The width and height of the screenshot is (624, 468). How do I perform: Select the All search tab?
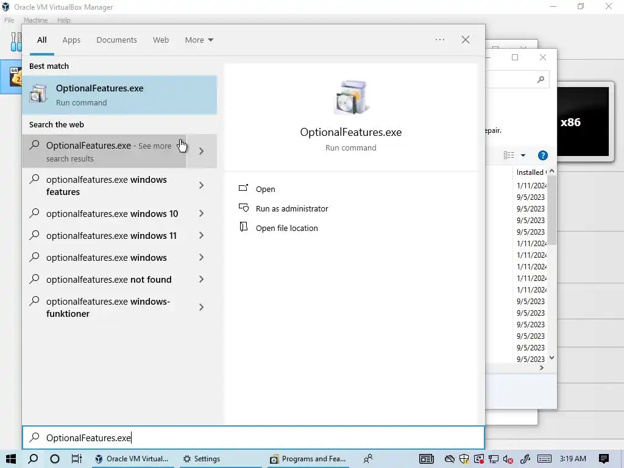(x=42, y=40)
